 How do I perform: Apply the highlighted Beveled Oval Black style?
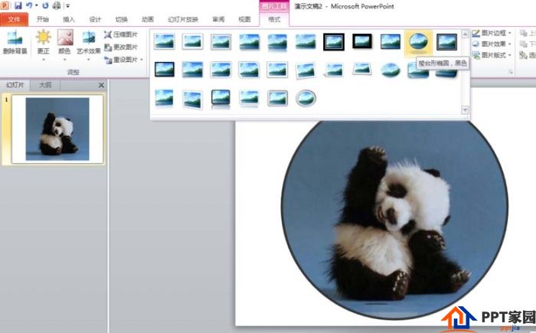pos(418,42)
